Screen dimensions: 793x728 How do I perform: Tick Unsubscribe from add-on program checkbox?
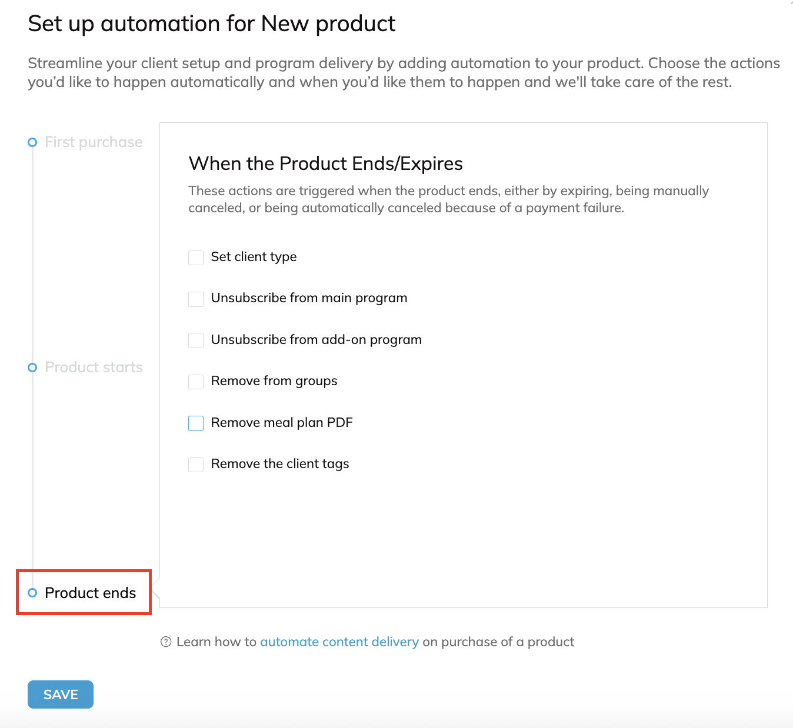196,340
